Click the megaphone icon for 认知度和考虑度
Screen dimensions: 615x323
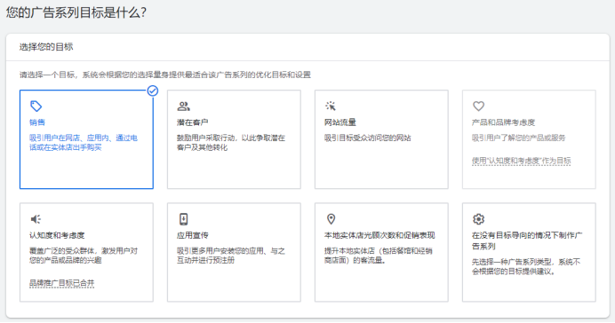coord(36,219)
